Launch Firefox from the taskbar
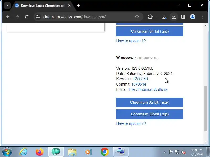Viewport: 210px width, 157px height. coord(40,152)
